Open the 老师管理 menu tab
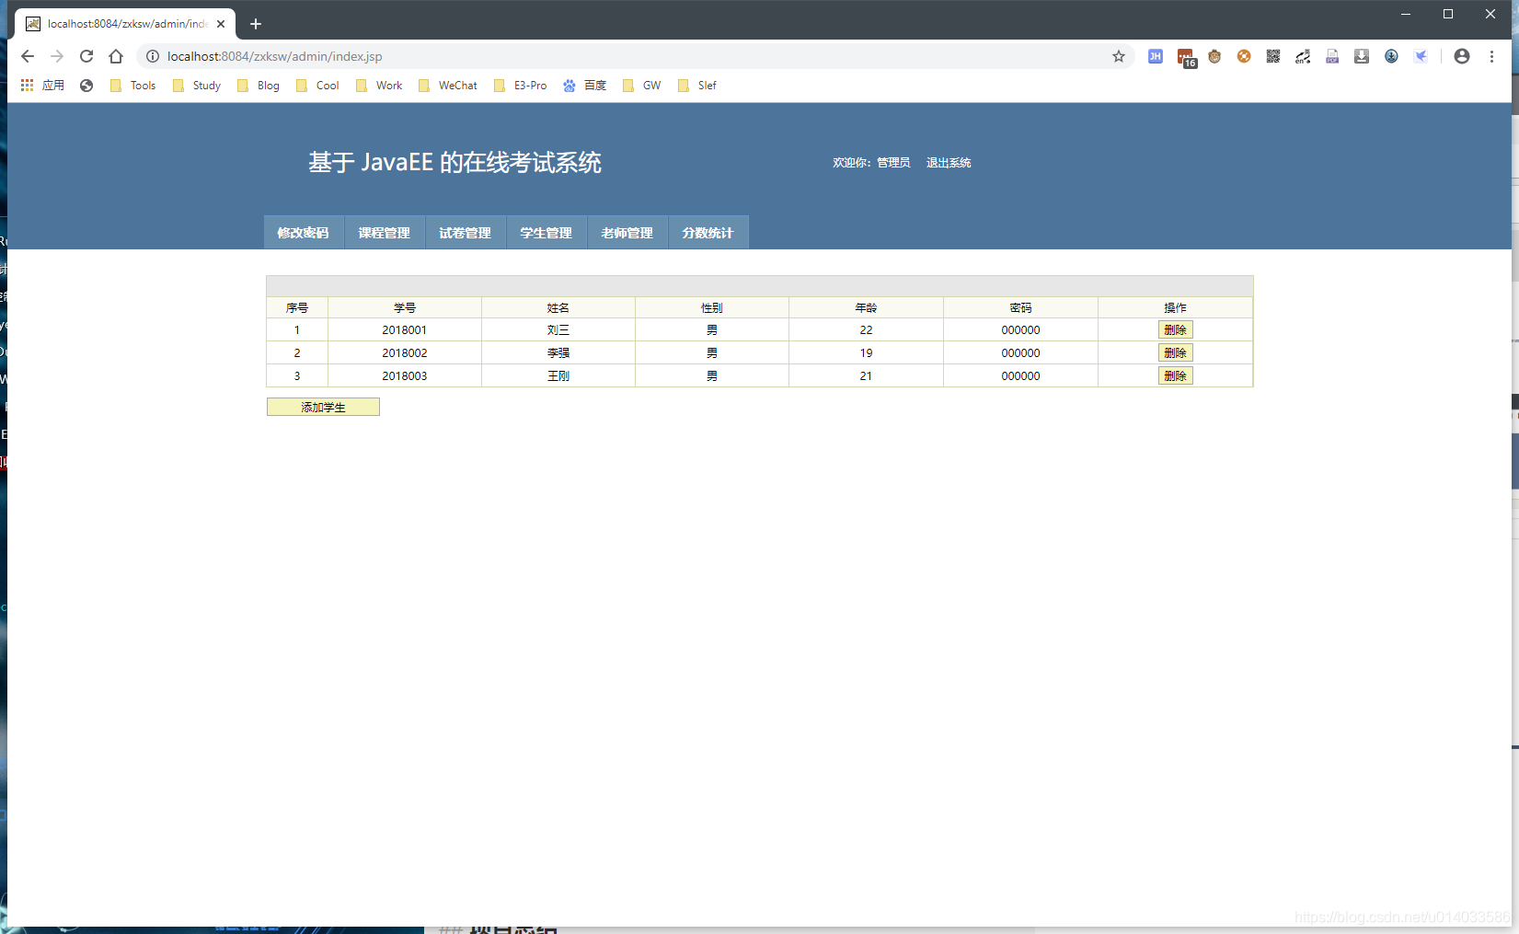The height and width of the screenshot is (934, 1519). click(x=627, y=233)
